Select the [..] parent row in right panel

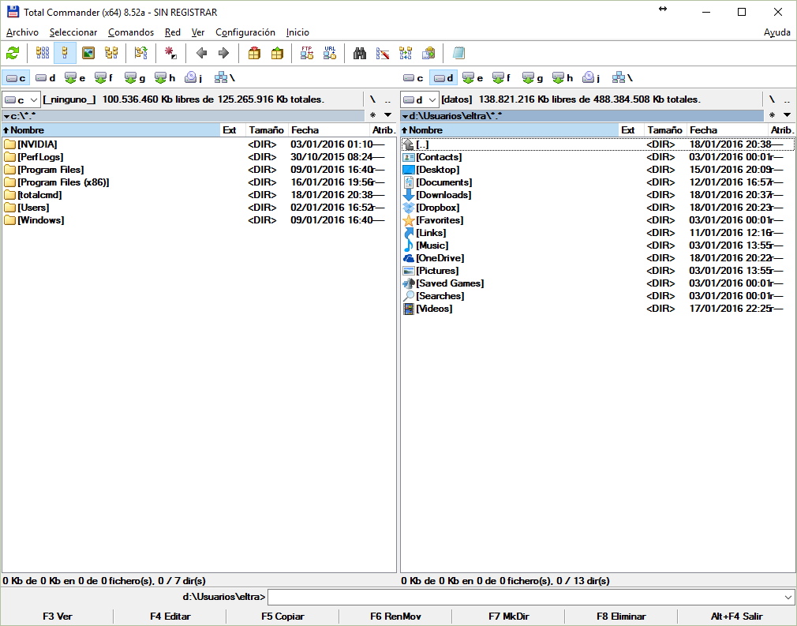pos(598,144)
